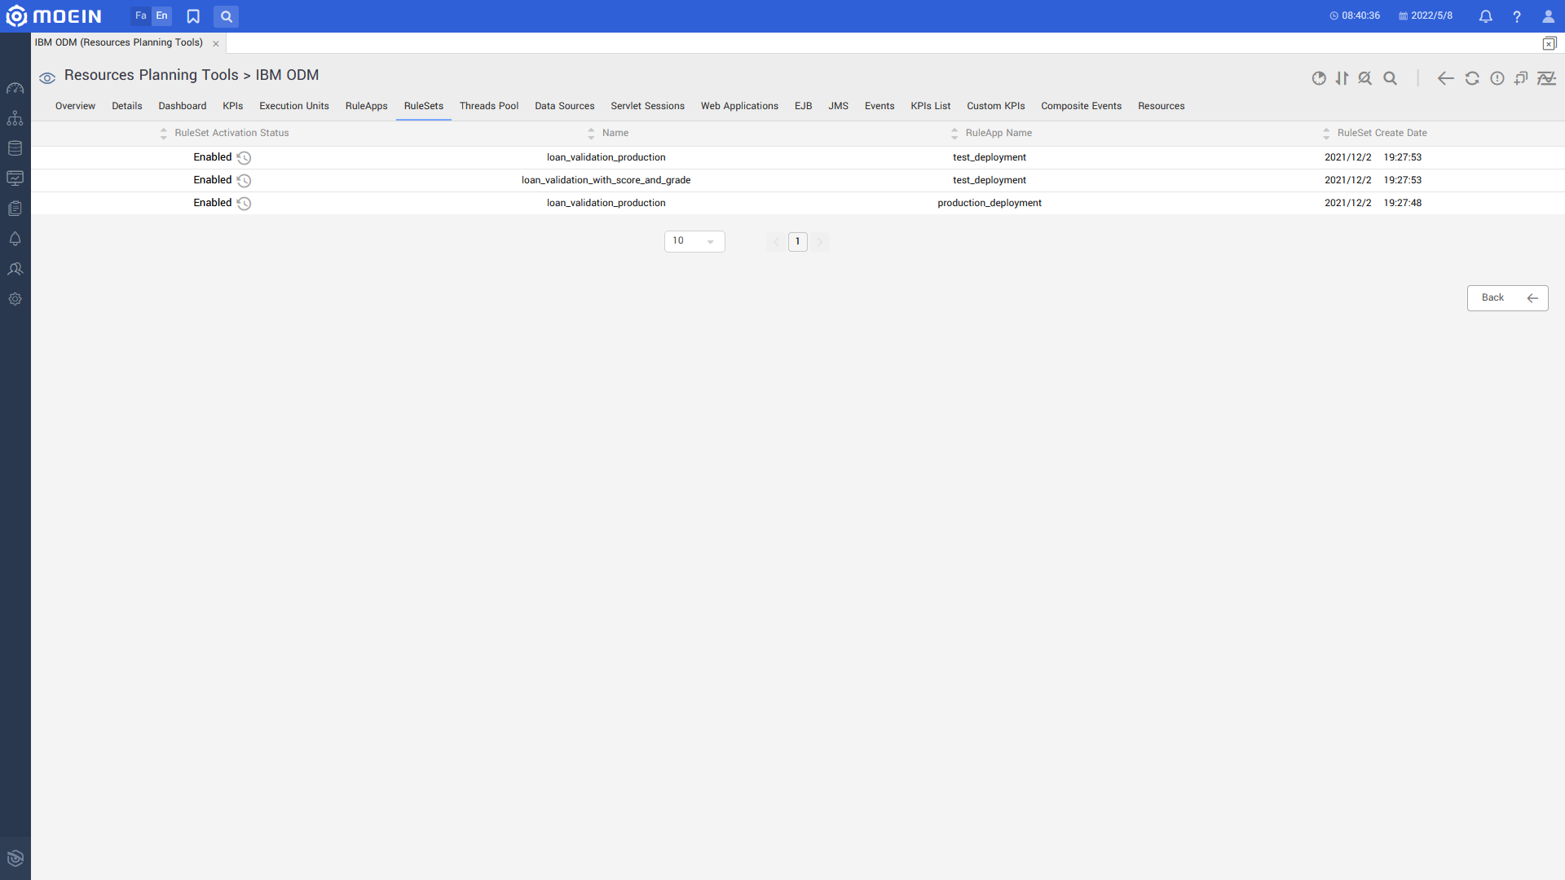Open the Data Sources tab

tap(565, 107)
